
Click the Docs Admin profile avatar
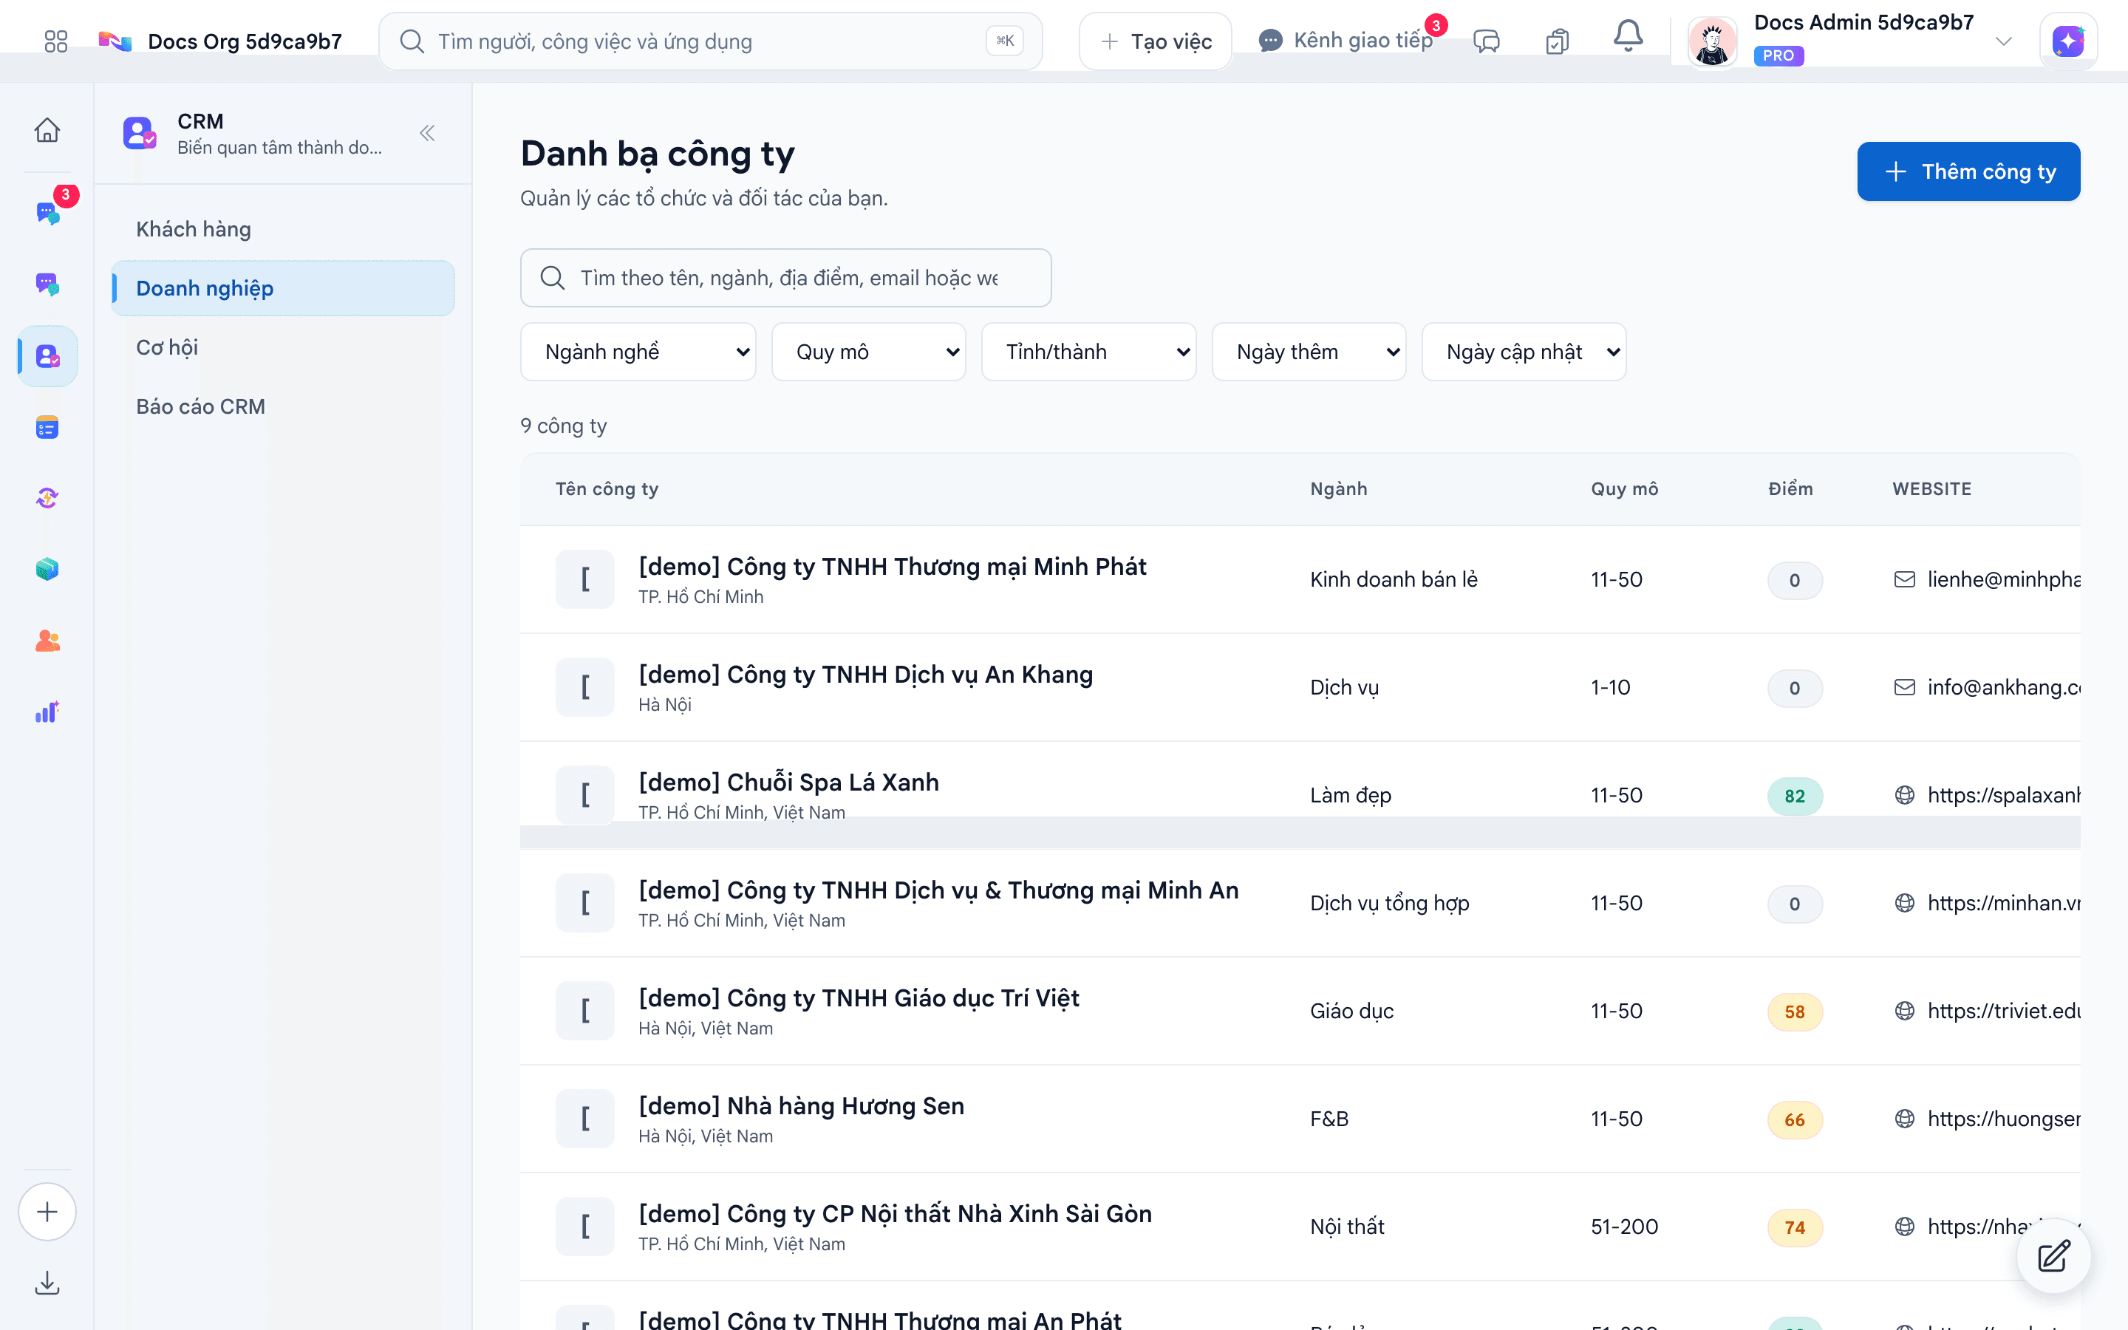[x=1711, y=41]
